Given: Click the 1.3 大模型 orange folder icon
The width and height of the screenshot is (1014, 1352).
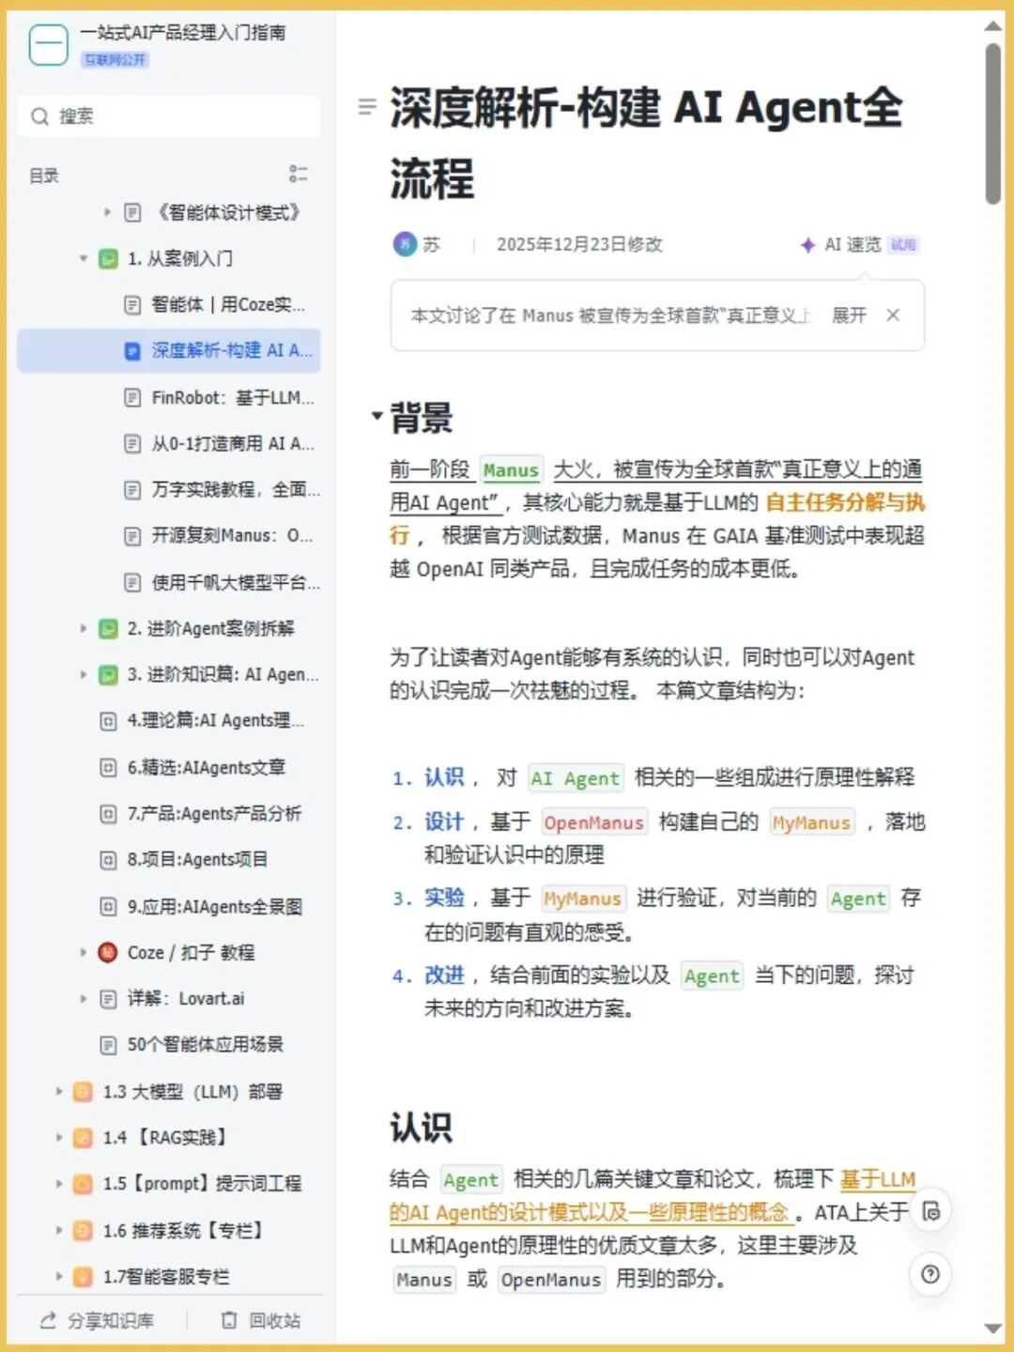Looking at the screenshot, I should point(83,1091).
